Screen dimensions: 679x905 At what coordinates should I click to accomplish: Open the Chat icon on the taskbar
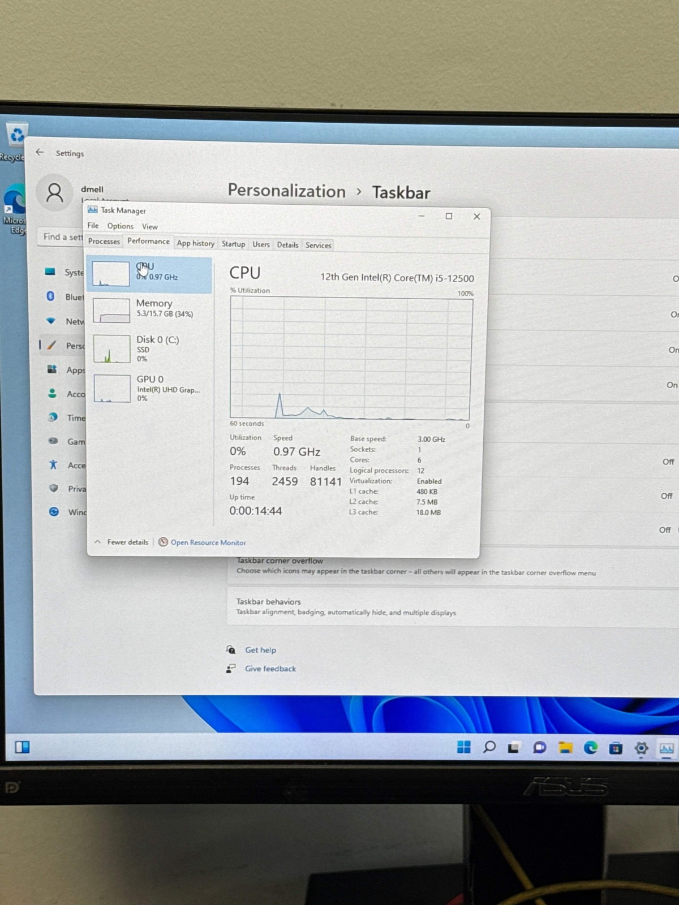[540, 748]
